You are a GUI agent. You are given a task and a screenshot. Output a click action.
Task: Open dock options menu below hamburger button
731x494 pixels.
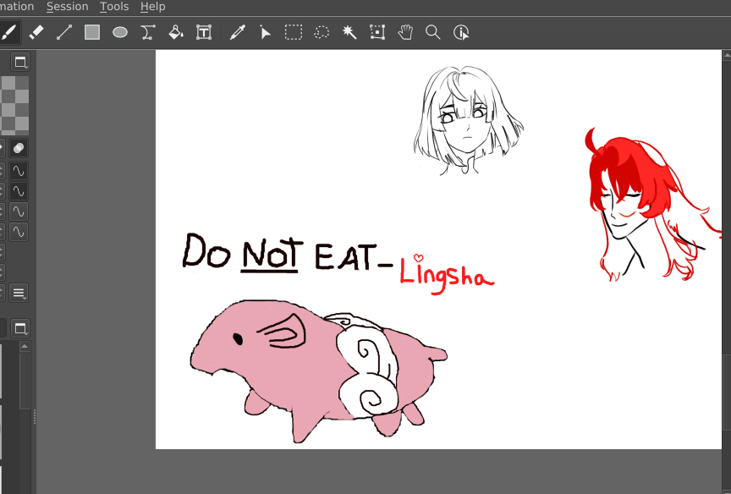point(20,328)
